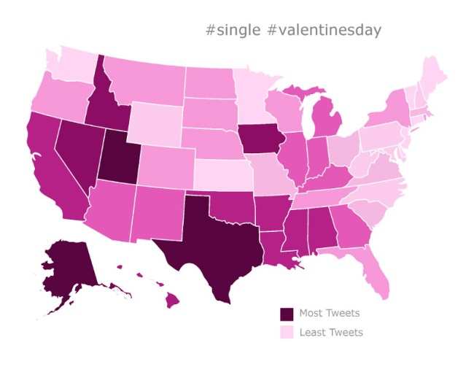Click the state of Wyoming
The width and height of the screenshot is (474, 367).
click(152, 122)
